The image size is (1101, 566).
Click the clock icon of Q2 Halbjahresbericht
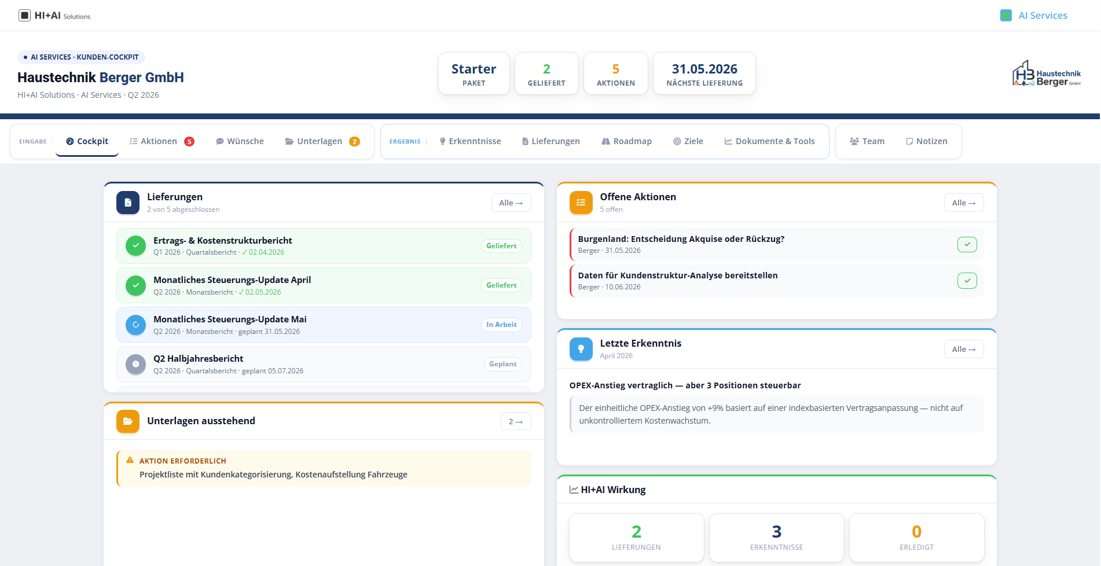tap(135, 364)
